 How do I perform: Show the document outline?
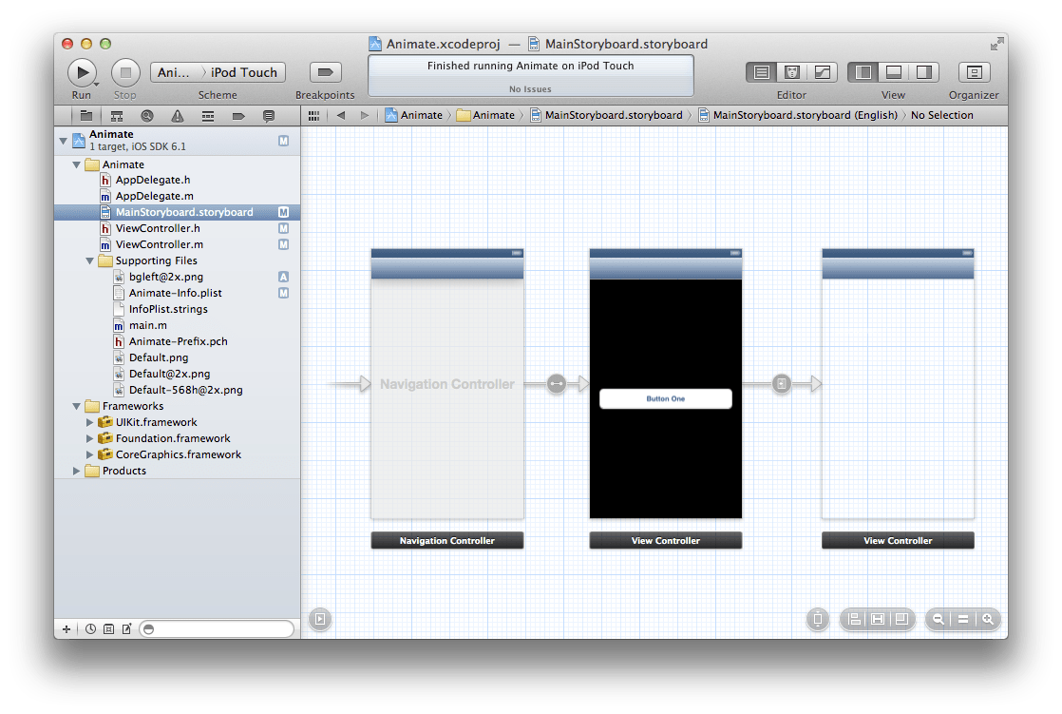[x=320, y=619]
